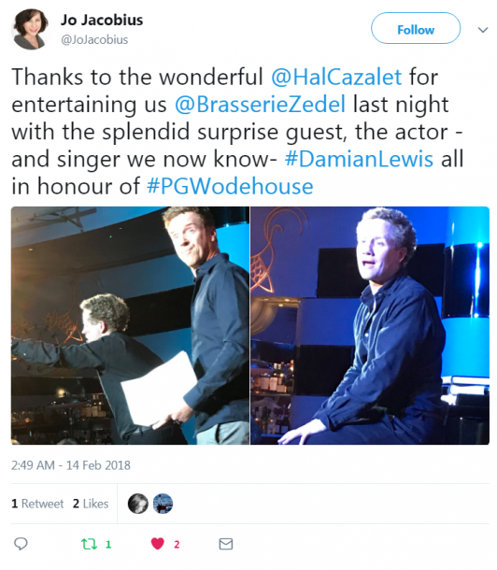Open the right photo of seated singer
This screenshot has height=570, width=497.
pos(370,325)
